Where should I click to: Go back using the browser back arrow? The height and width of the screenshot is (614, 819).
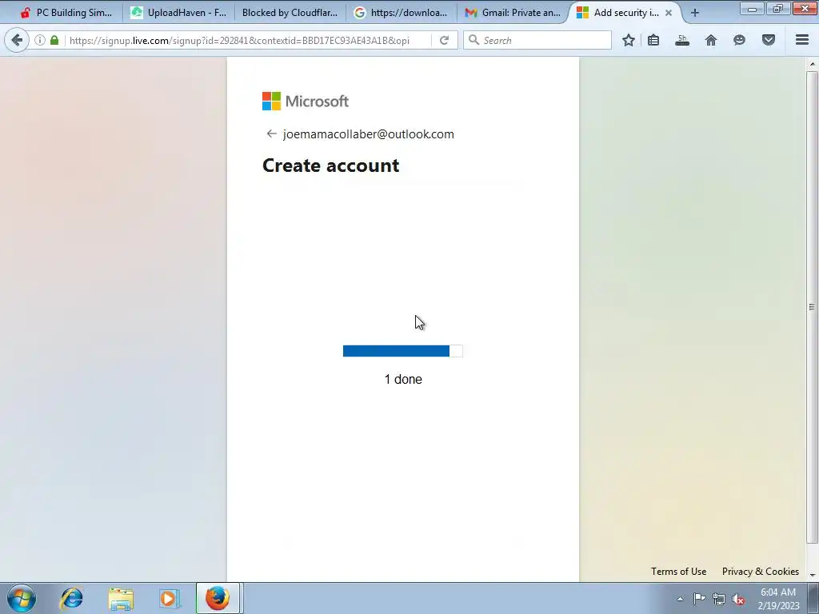(17, 40)
